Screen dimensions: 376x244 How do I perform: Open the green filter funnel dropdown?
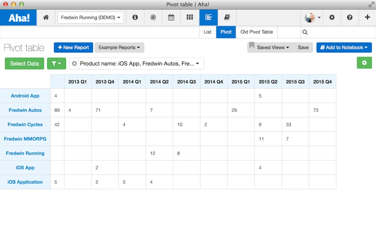coord(56,63)
